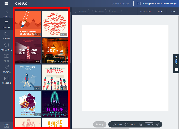Click the animation play icon beside Instagram post
The width and height of the screenshot is (179, 129).
coord(139,4)
